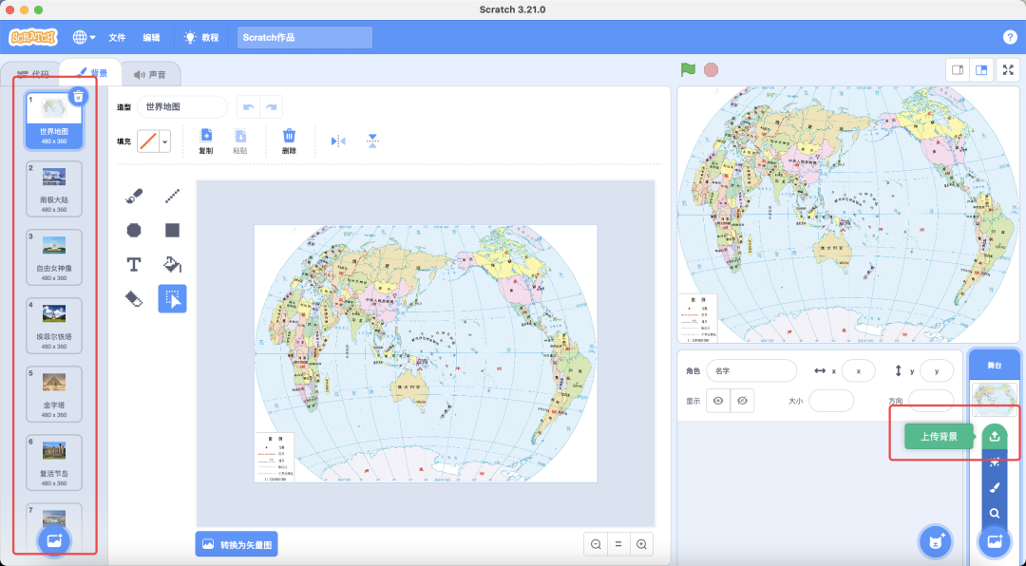Enter full screen stage mode
This screenshot has height=566, width=1026.
coord(1008,70)
